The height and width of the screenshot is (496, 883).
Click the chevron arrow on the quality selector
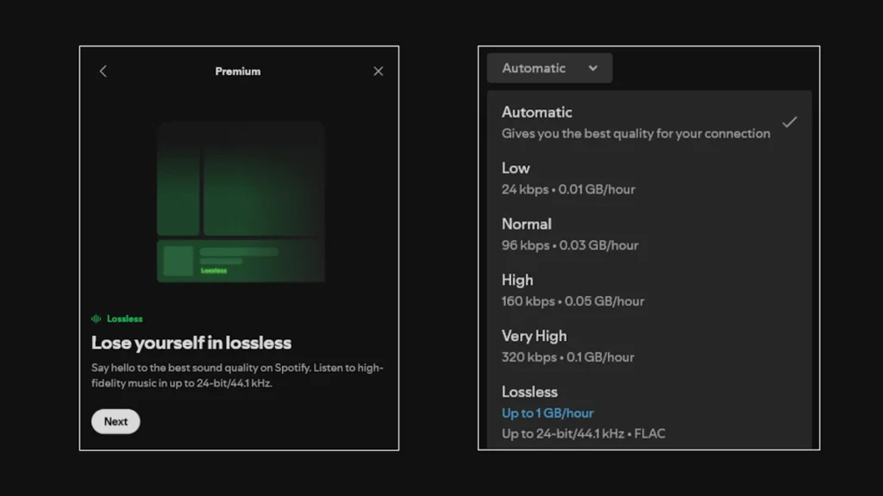593,68
